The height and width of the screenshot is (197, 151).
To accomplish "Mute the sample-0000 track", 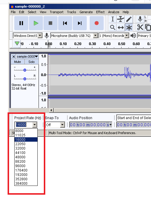I will click(18, 62).
